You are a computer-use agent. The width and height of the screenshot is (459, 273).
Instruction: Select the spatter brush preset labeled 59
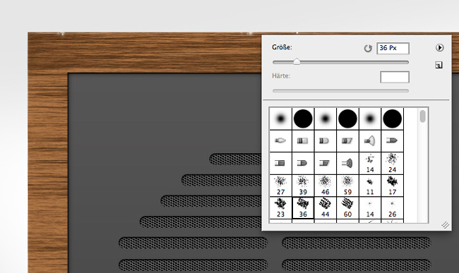(x=347, y=186)
